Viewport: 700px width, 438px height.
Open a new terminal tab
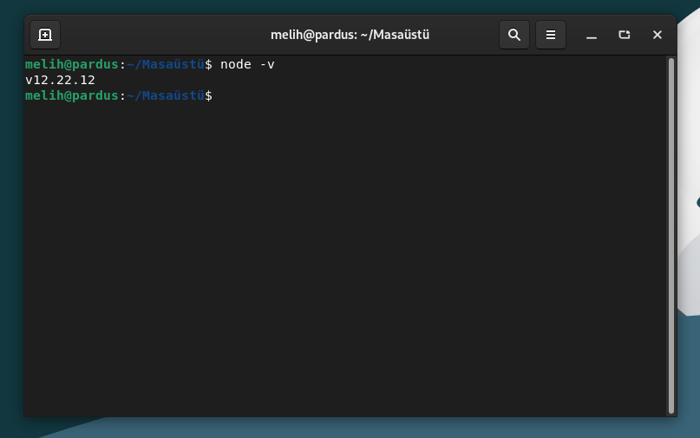coord(45,35)
